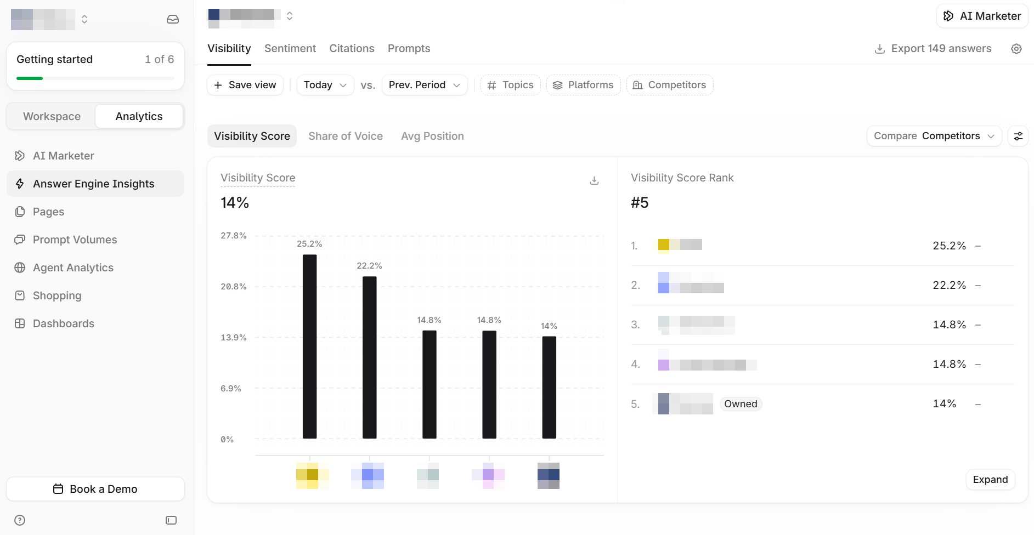Switch to the Analytics toggle
This screenshot has width=1034, height=535.
[139, 116]
